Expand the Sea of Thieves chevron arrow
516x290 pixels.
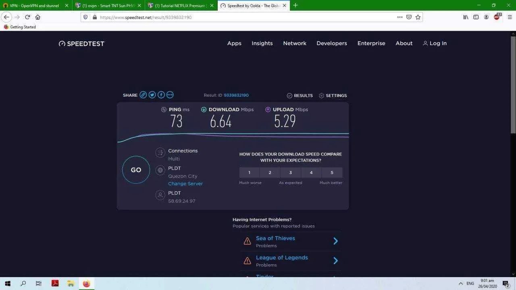pyautogui.click(x=335, y=241)
